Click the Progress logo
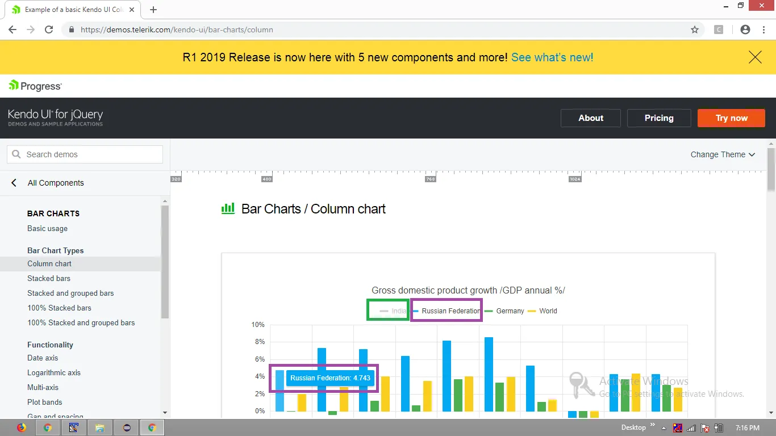 tap(35, 86)
